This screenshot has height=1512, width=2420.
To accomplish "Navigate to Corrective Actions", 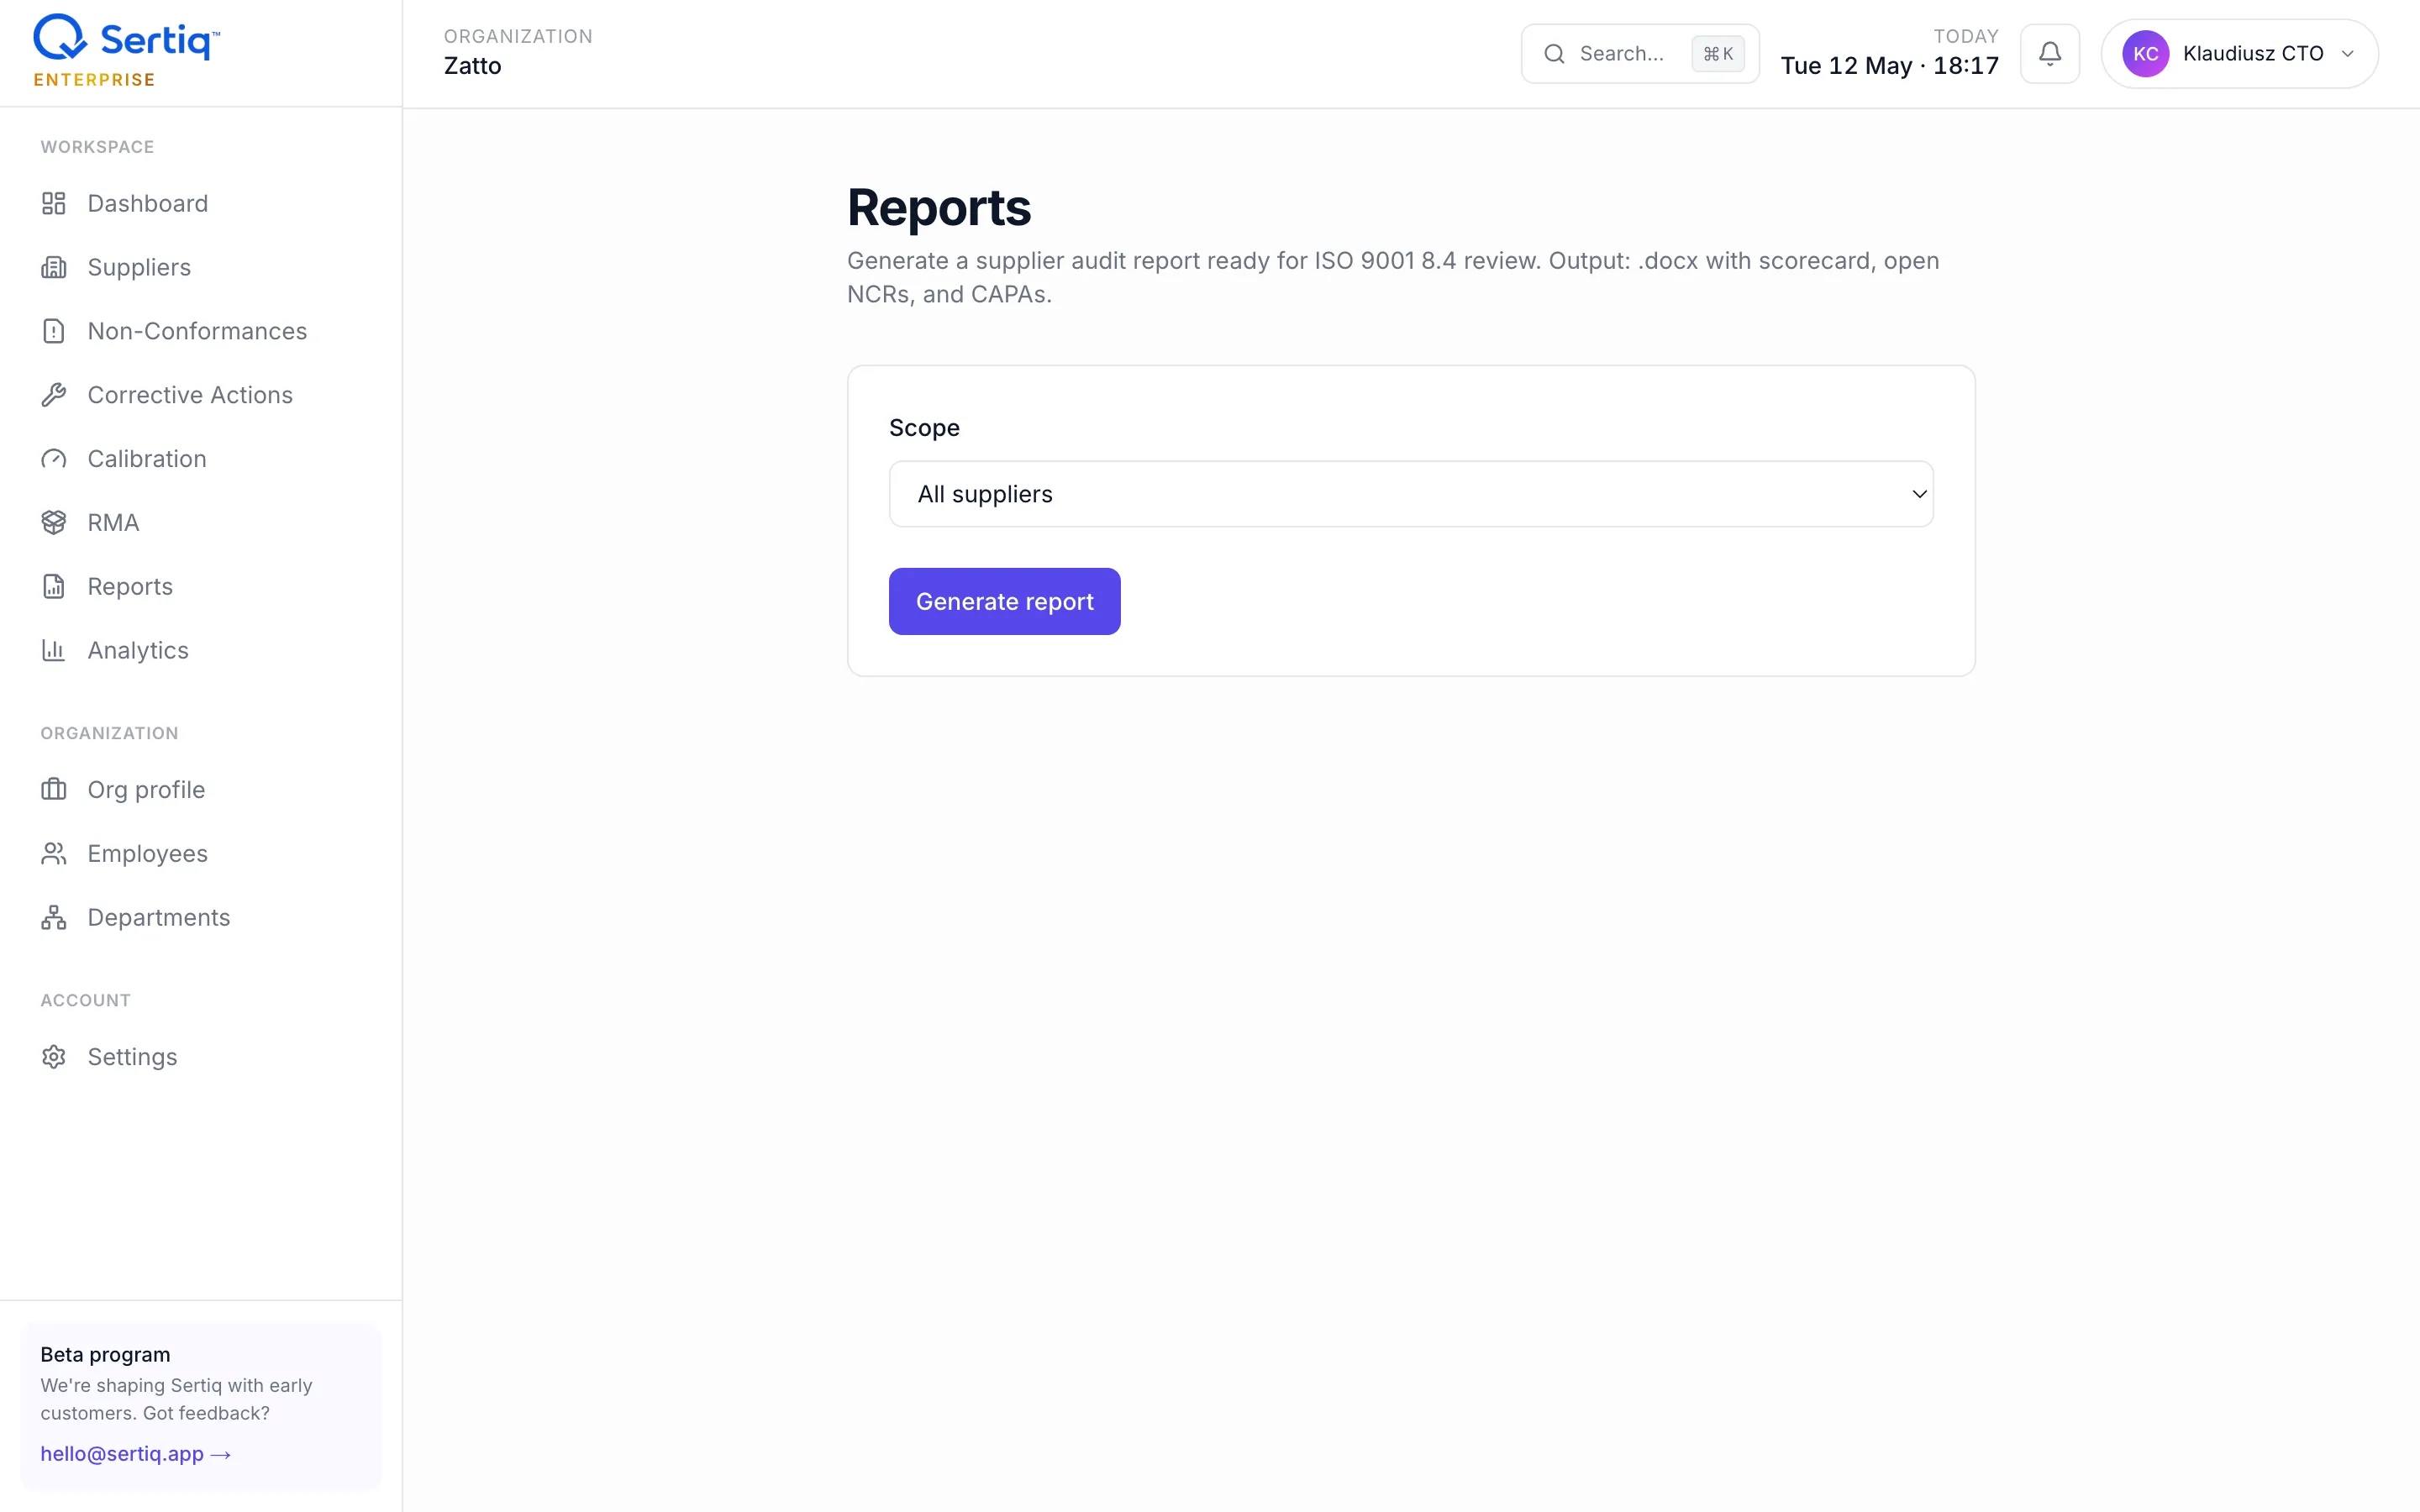I will tap(201, 395).
